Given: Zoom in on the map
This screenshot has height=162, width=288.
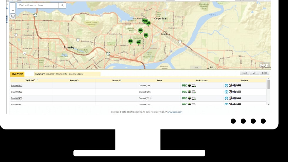Looking at the screenshot, I should click(x=13, y=5).
